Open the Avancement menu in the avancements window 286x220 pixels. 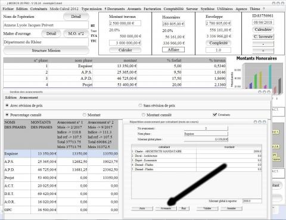tap(29, 98)
